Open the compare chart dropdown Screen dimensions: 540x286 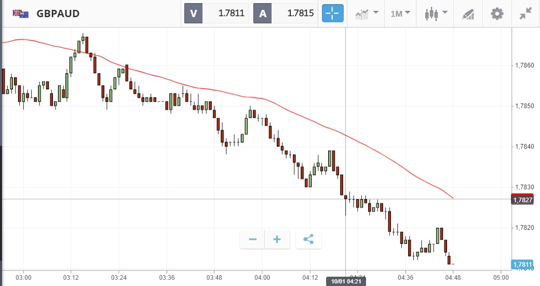click(x=367, y=13)
